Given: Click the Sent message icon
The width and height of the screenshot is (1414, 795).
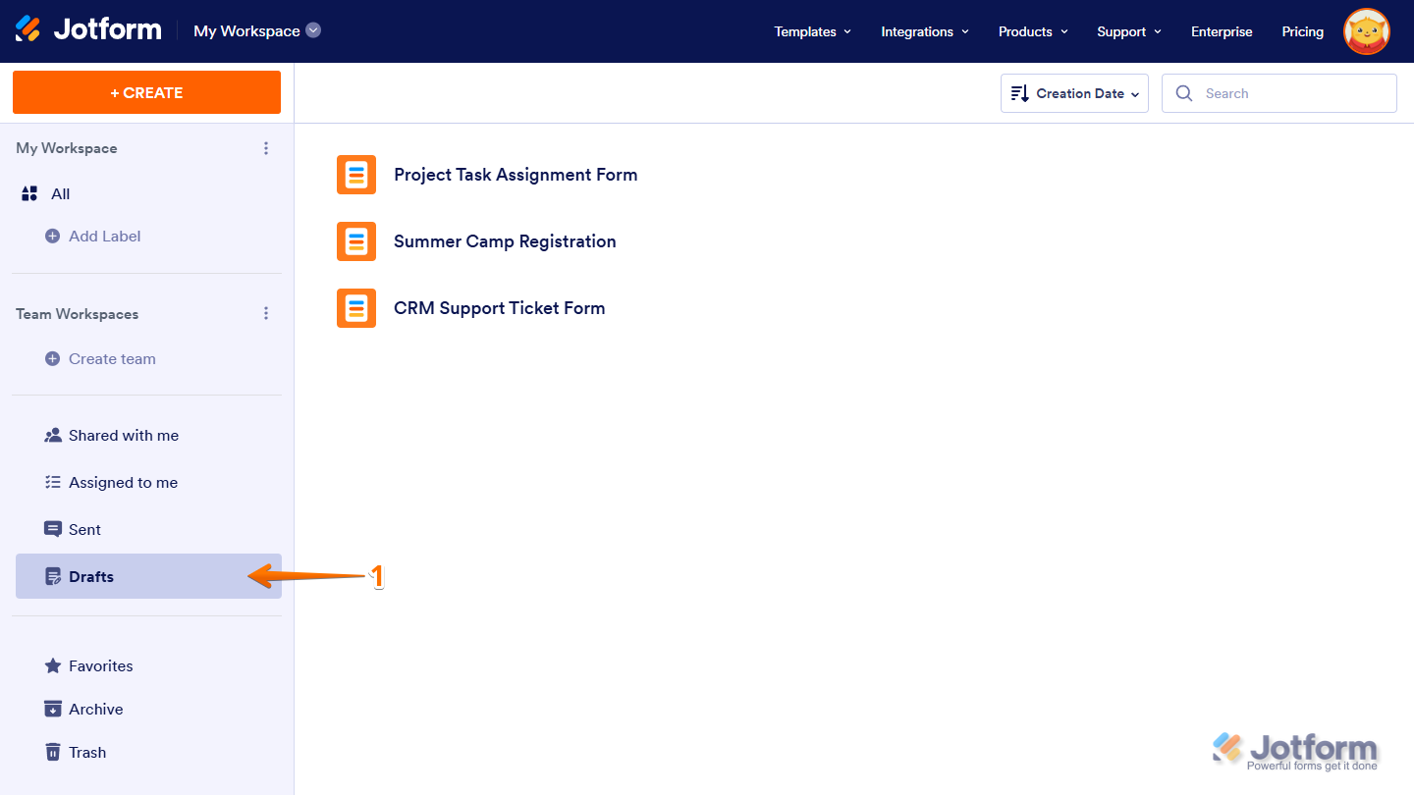Looking at the screenshot, I should click(x=53, y=529).
